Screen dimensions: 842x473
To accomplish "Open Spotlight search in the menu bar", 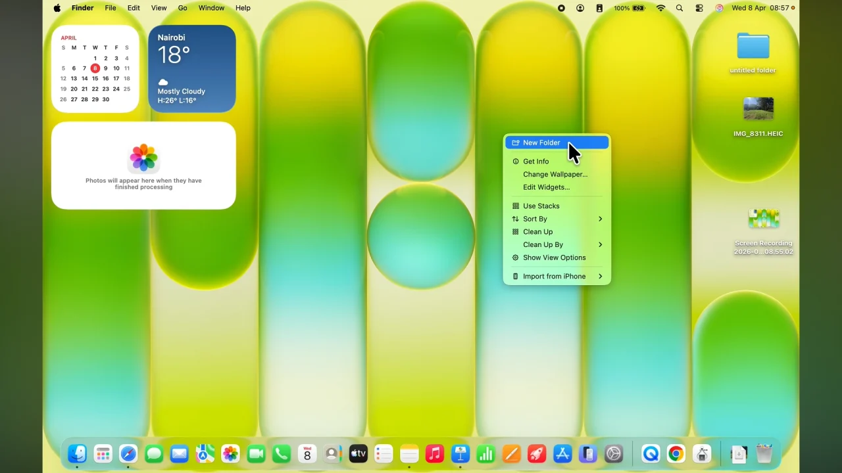I will point(680,8).
